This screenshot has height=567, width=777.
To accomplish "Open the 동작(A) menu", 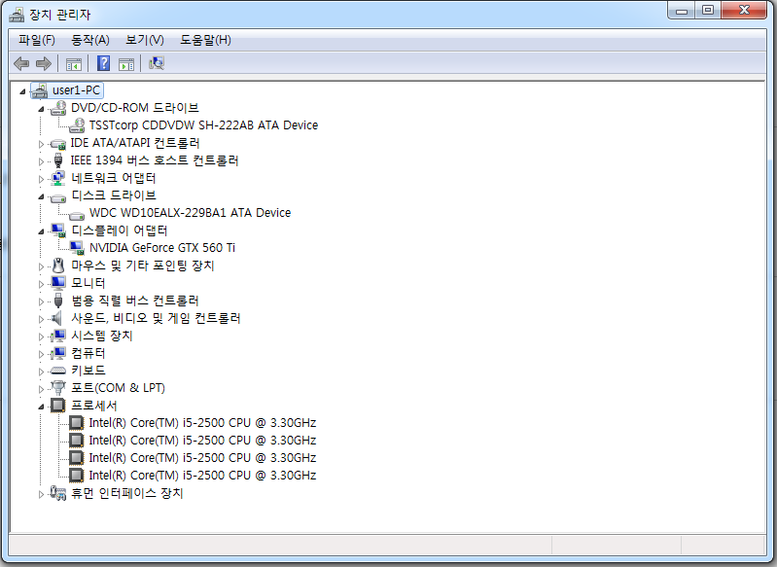I will [89, 40].
